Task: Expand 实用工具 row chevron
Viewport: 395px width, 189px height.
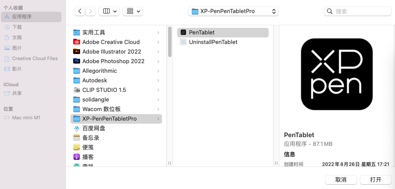Action: 158,33
